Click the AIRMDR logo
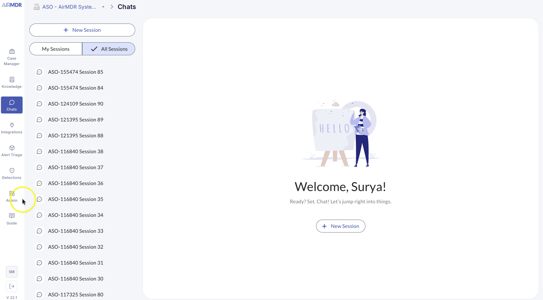Screen dimensions: 543x300 pyautogui.click(x=12, y=5)
